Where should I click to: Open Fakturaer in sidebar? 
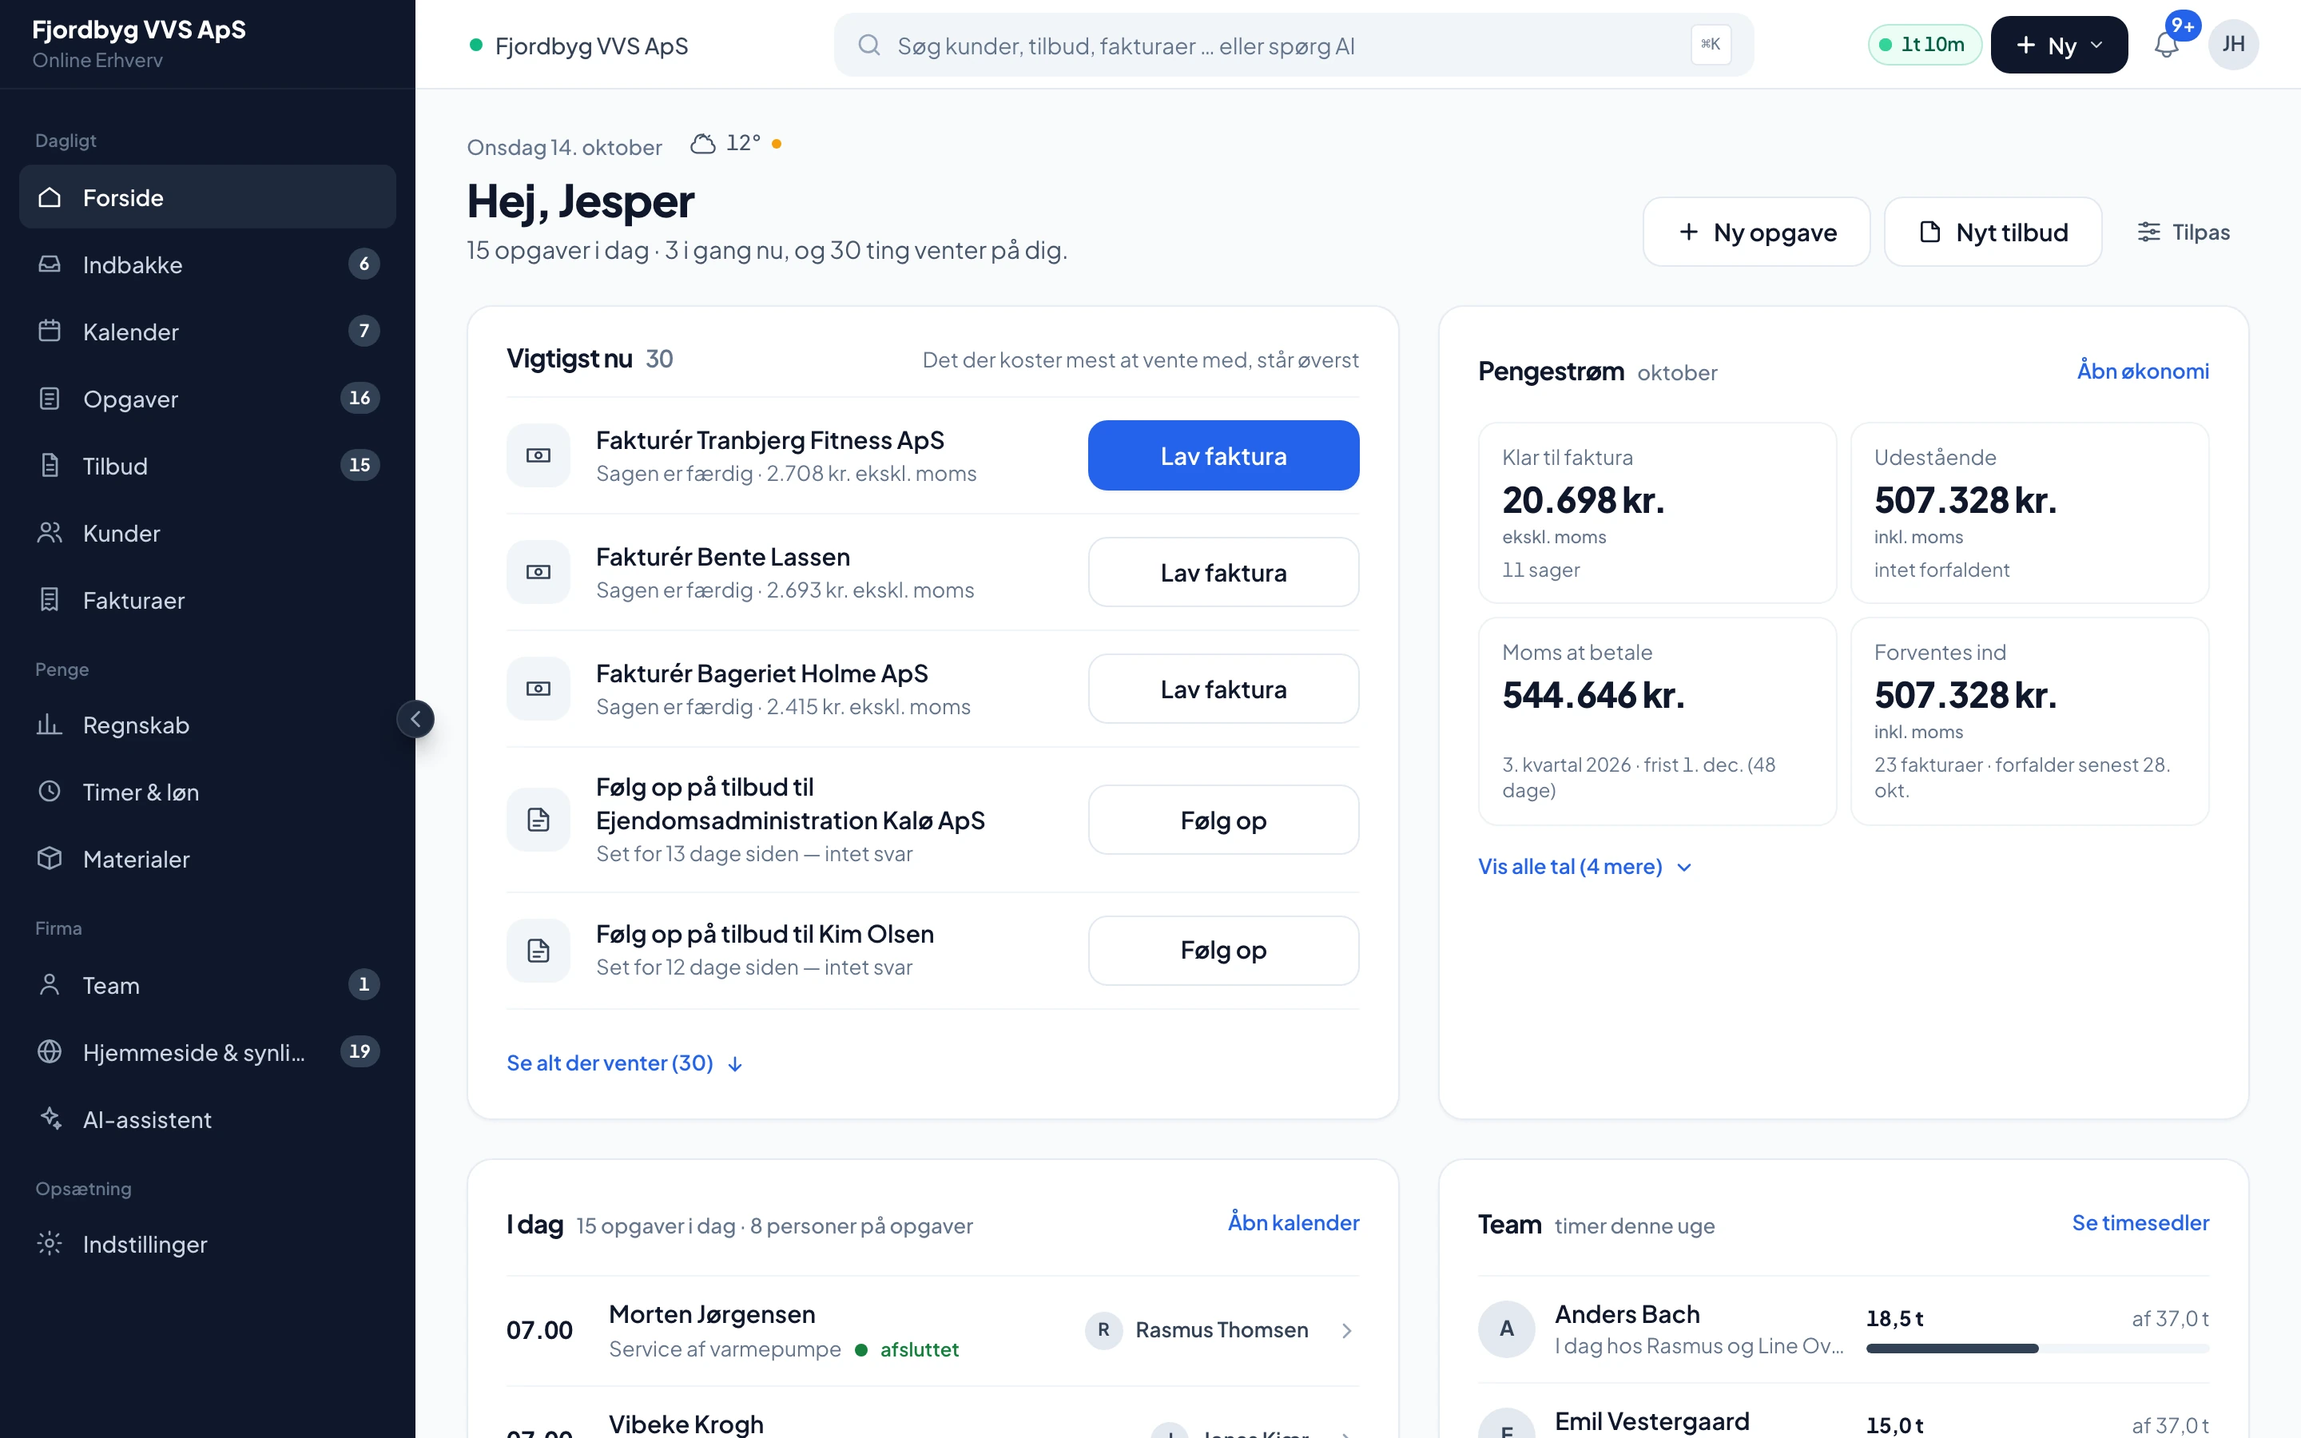click(207, 600)
